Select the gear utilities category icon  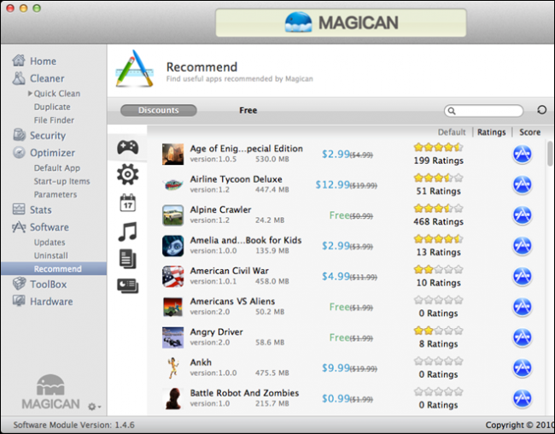(x=127, y=174)
